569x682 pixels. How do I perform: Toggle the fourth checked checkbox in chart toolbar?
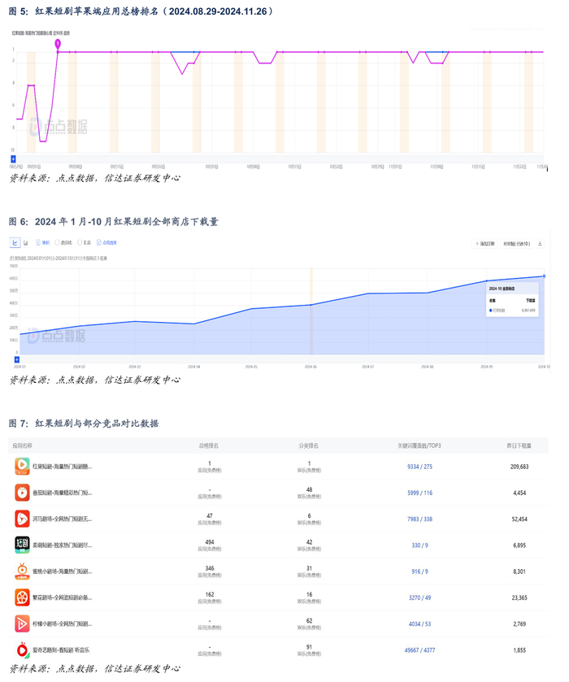98,243
